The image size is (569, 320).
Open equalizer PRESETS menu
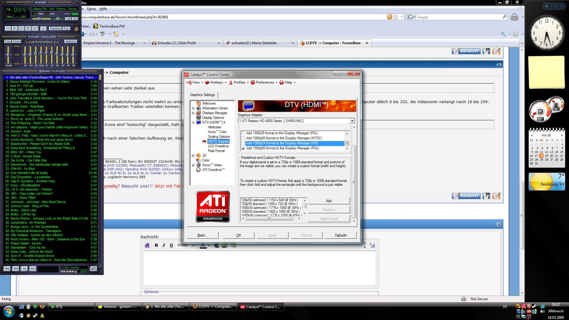71,41
